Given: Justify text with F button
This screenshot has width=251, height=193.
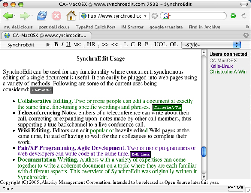Looking at the screenshot, I should point(146,44).
